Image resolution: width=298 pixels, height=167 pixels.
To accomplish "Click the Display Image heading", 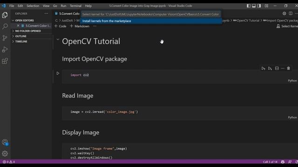I will 81,132.
